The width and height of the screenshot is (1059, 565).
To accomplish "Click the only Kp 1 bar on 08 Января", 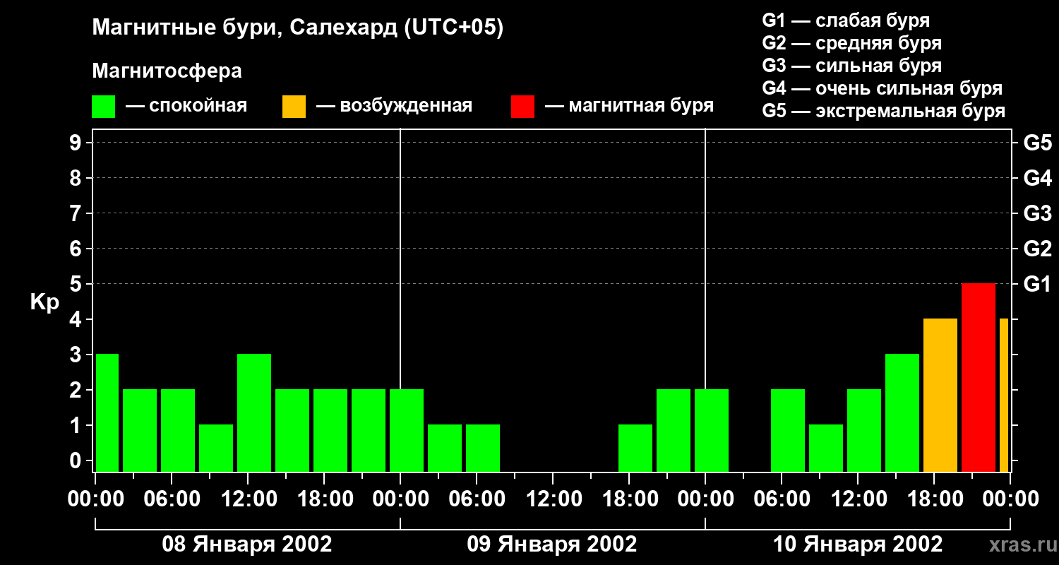I will tap(216, 448).
